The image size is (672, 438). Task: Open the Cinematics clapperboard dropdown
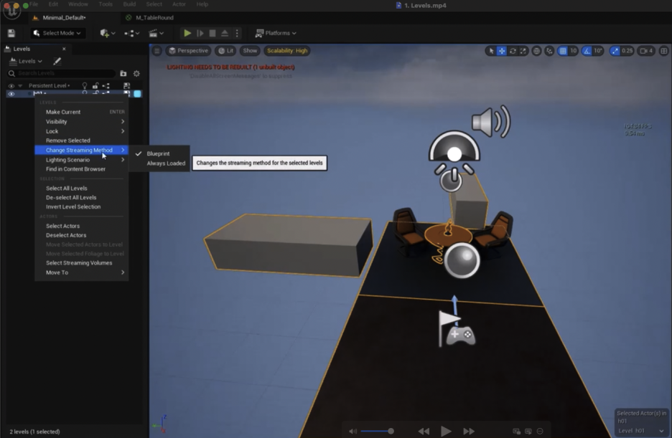(156, 33)
